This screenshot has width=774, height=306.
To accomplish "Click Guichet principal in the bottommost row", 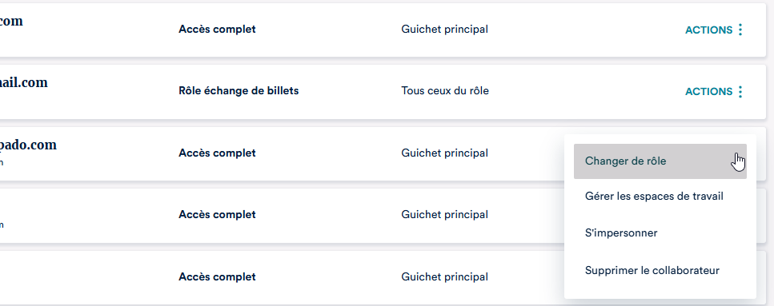I will [444, 277].
